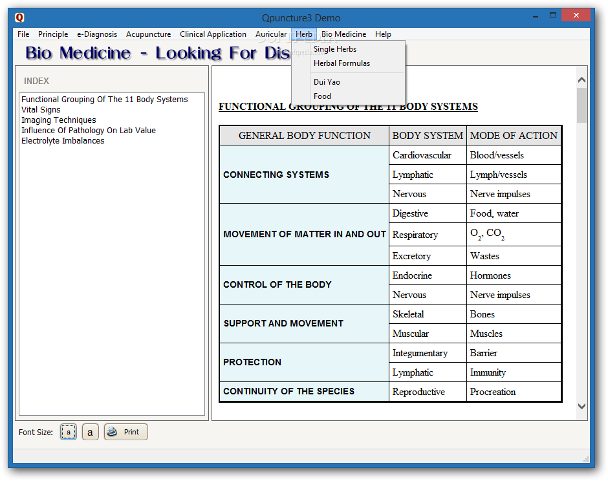
Task: Click the scroll down arrow of content pane
Action: (x=581, y=406)
